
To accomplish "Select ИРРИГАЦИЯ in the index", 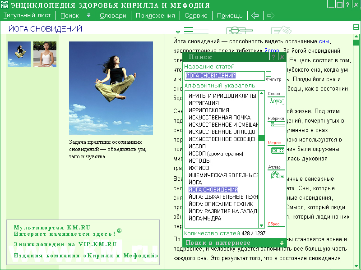I will [204, 103].
